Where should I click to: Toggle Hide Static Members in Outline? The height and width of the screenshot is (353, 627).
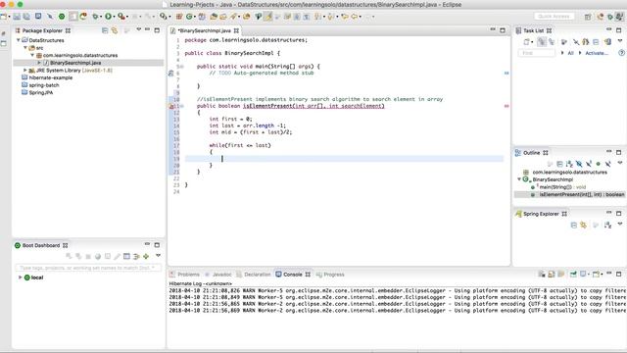tap(589, 164)
